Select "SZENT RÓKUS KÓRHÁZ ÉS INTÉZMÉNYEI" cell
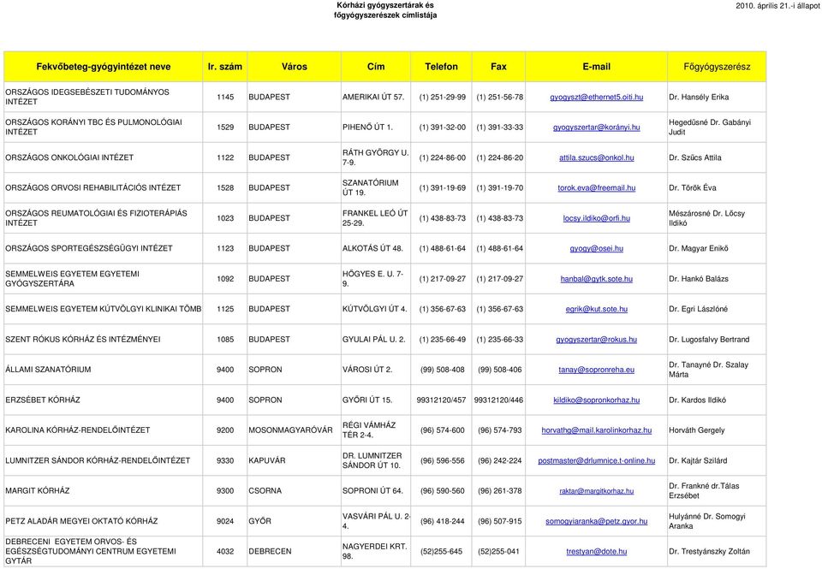Viewport: 822px width, 569px height. click(x=104, y=340)
